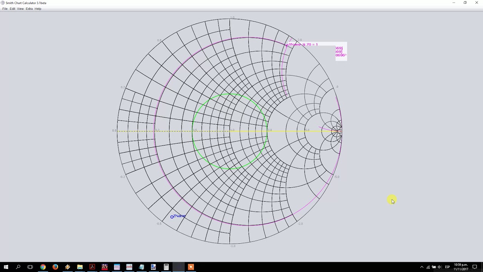Click the YName @ Z0 = 1 label
The height and width of the screenshot is (272, 483).
303,45
